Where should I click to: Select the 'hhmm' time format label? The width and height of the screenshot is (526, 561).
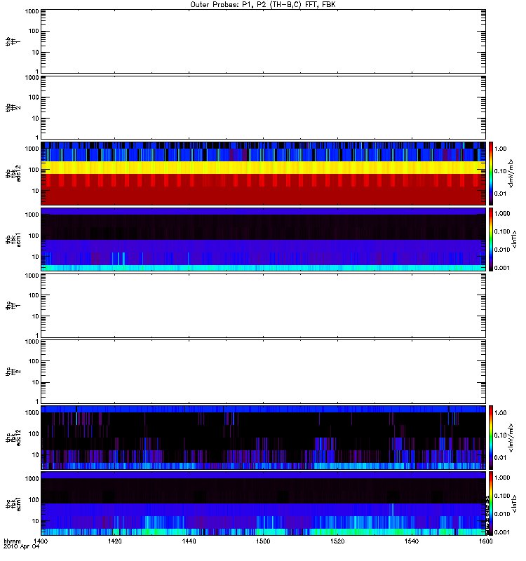click(x=12, y=541)
